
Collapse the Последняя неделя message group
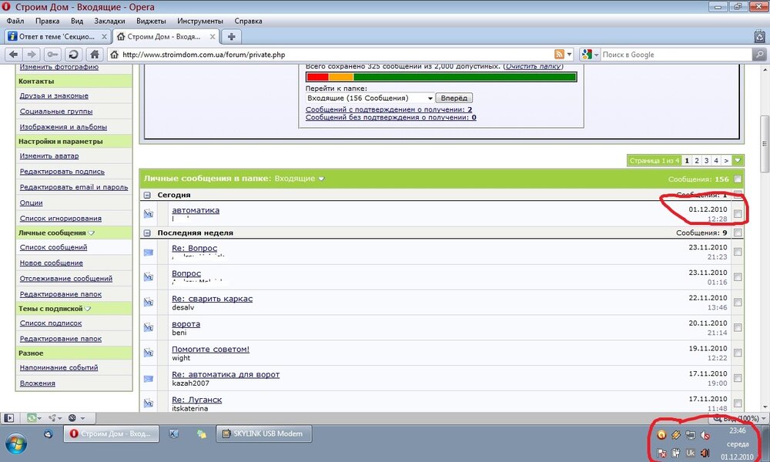click(147, 233)
